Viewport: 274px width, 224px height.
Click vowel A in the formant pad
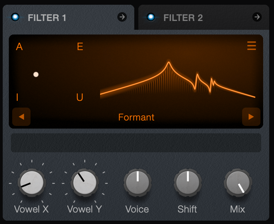19,47
